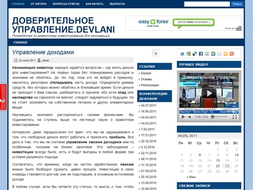Click the search input field
This screenshot has height=190, width=253.
coord(207,4)
